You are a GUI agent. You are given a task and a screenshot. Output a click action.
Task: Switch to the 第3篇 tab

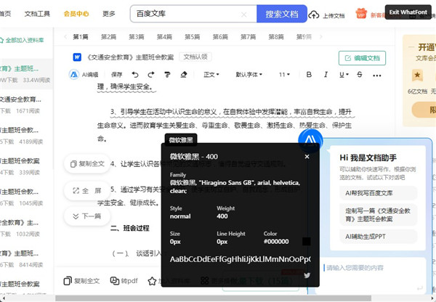tap(137, 37)
